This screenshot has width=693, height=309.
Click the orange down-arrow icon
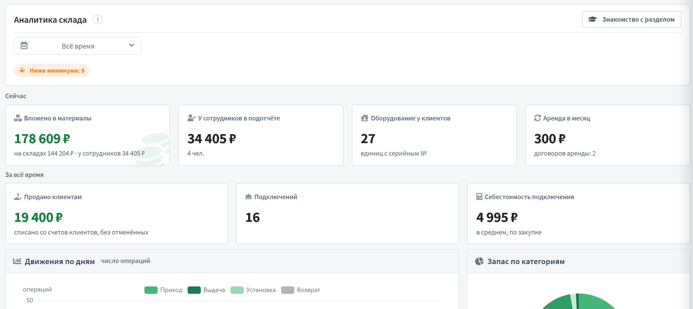click(x=22, y=70)
